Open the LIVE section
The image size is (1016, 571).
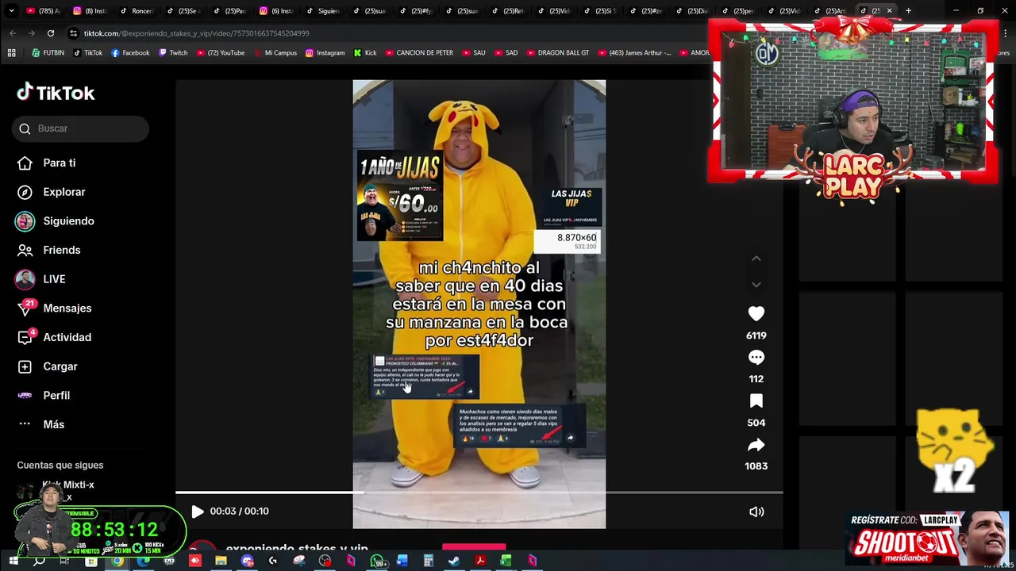(x=40, y=279)
